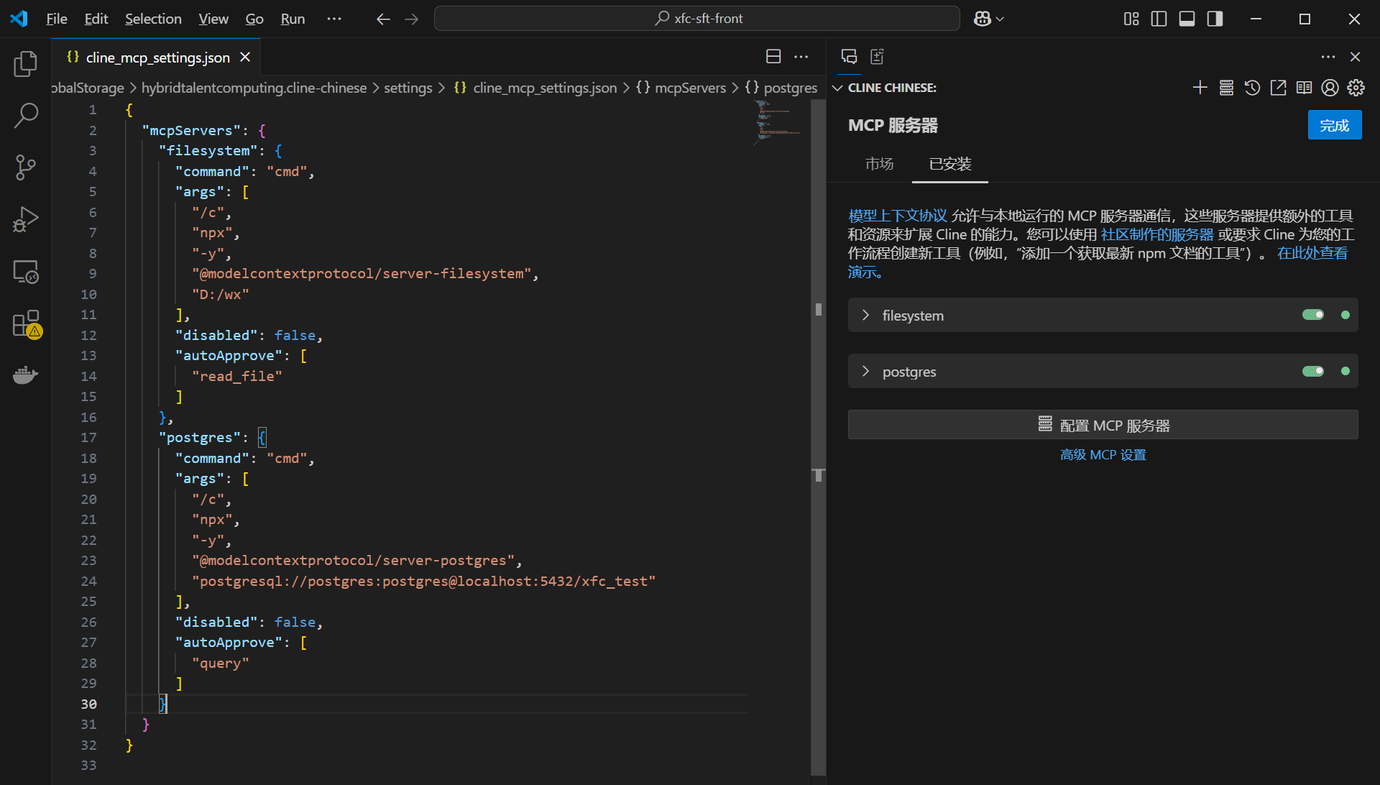
Task: Open the Docker sidebar icon
Action: pos(26,375)
